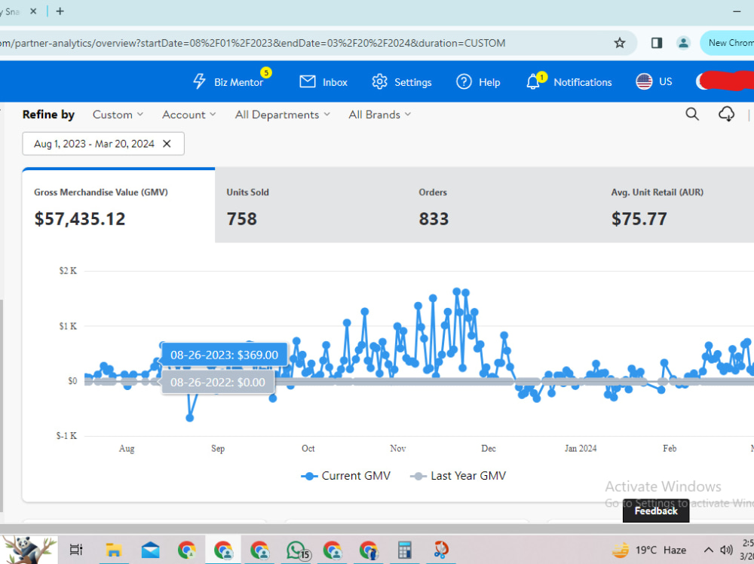Expand the All Departments dropdown
Image resolution: width=754 pixels, height=564 pixels.
282,114
